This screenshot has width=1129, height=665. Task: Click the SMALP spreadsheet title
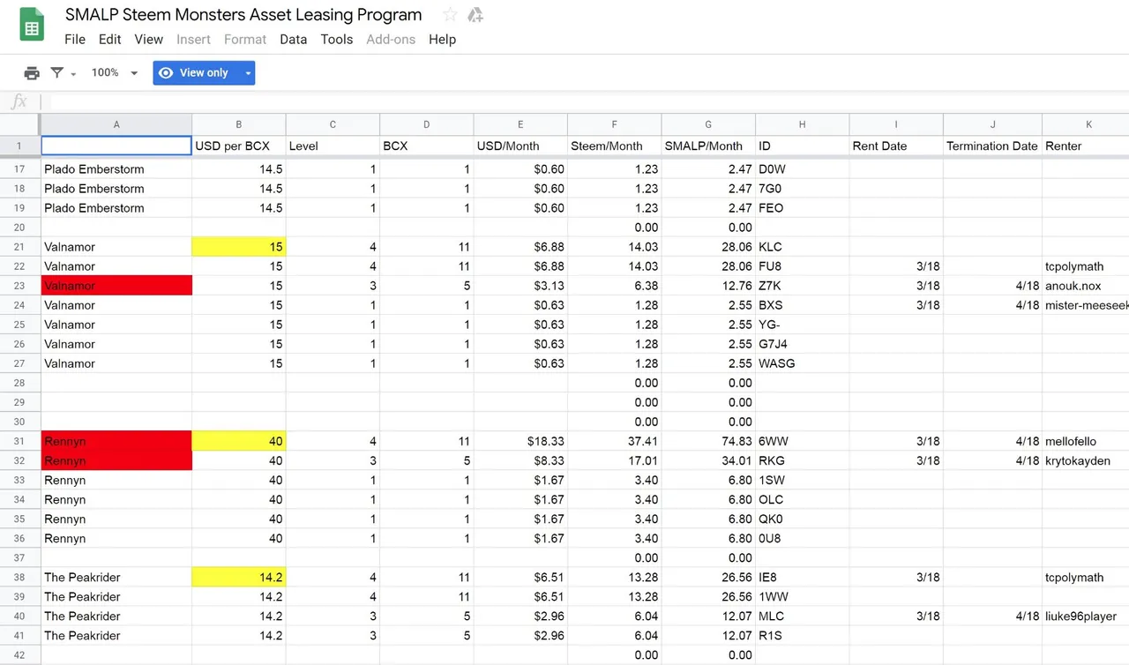click(x=243, y=15)
